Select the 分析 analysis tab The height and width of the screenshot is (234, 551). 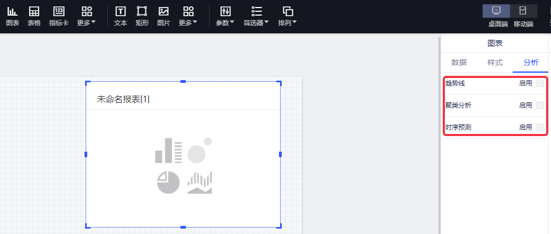[531, 62]
